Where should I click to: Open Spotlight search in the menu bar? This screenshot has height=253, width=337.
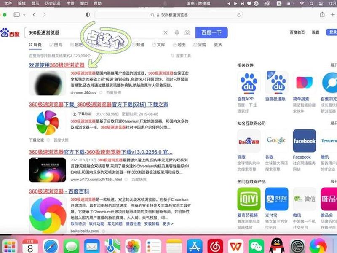pos(312,3)
